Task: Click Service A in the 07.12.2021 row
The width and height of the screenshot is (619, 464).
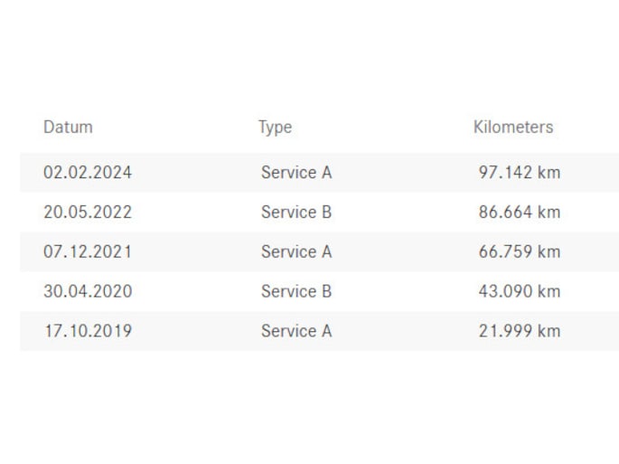Action: click(x=296, y=252)
